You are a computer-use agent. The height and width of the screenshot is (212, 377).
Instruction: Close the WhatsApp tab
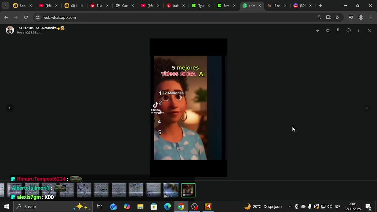259,6
